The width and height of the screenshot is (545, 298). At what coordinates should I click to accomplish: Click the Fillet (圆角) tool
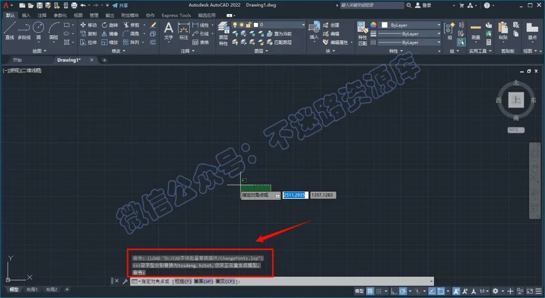click(131, 34)
